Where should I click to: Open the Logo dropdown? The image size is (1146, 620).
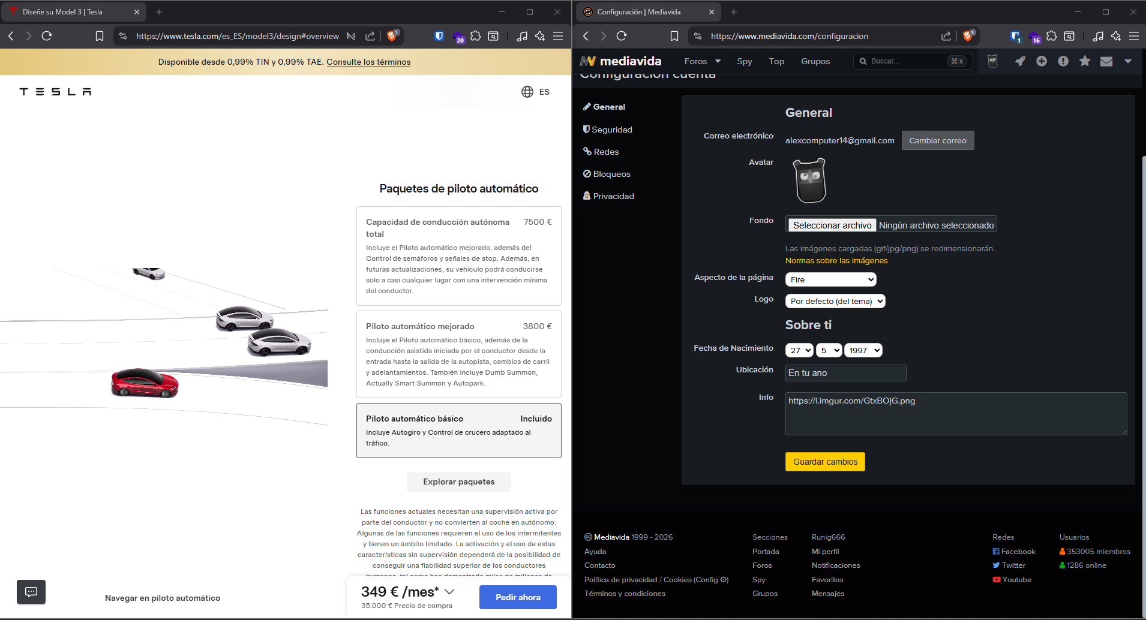(835, 301)
